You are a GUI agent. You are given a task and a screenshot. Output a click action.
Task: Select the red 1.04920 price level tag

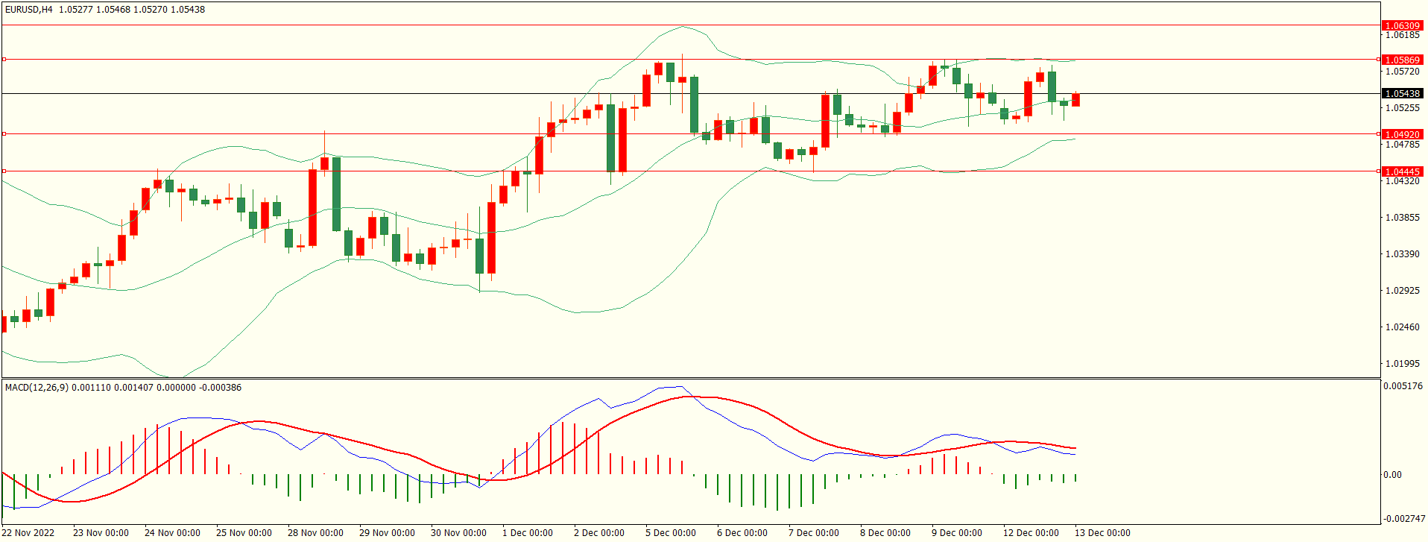click(x=1402, y=135)
